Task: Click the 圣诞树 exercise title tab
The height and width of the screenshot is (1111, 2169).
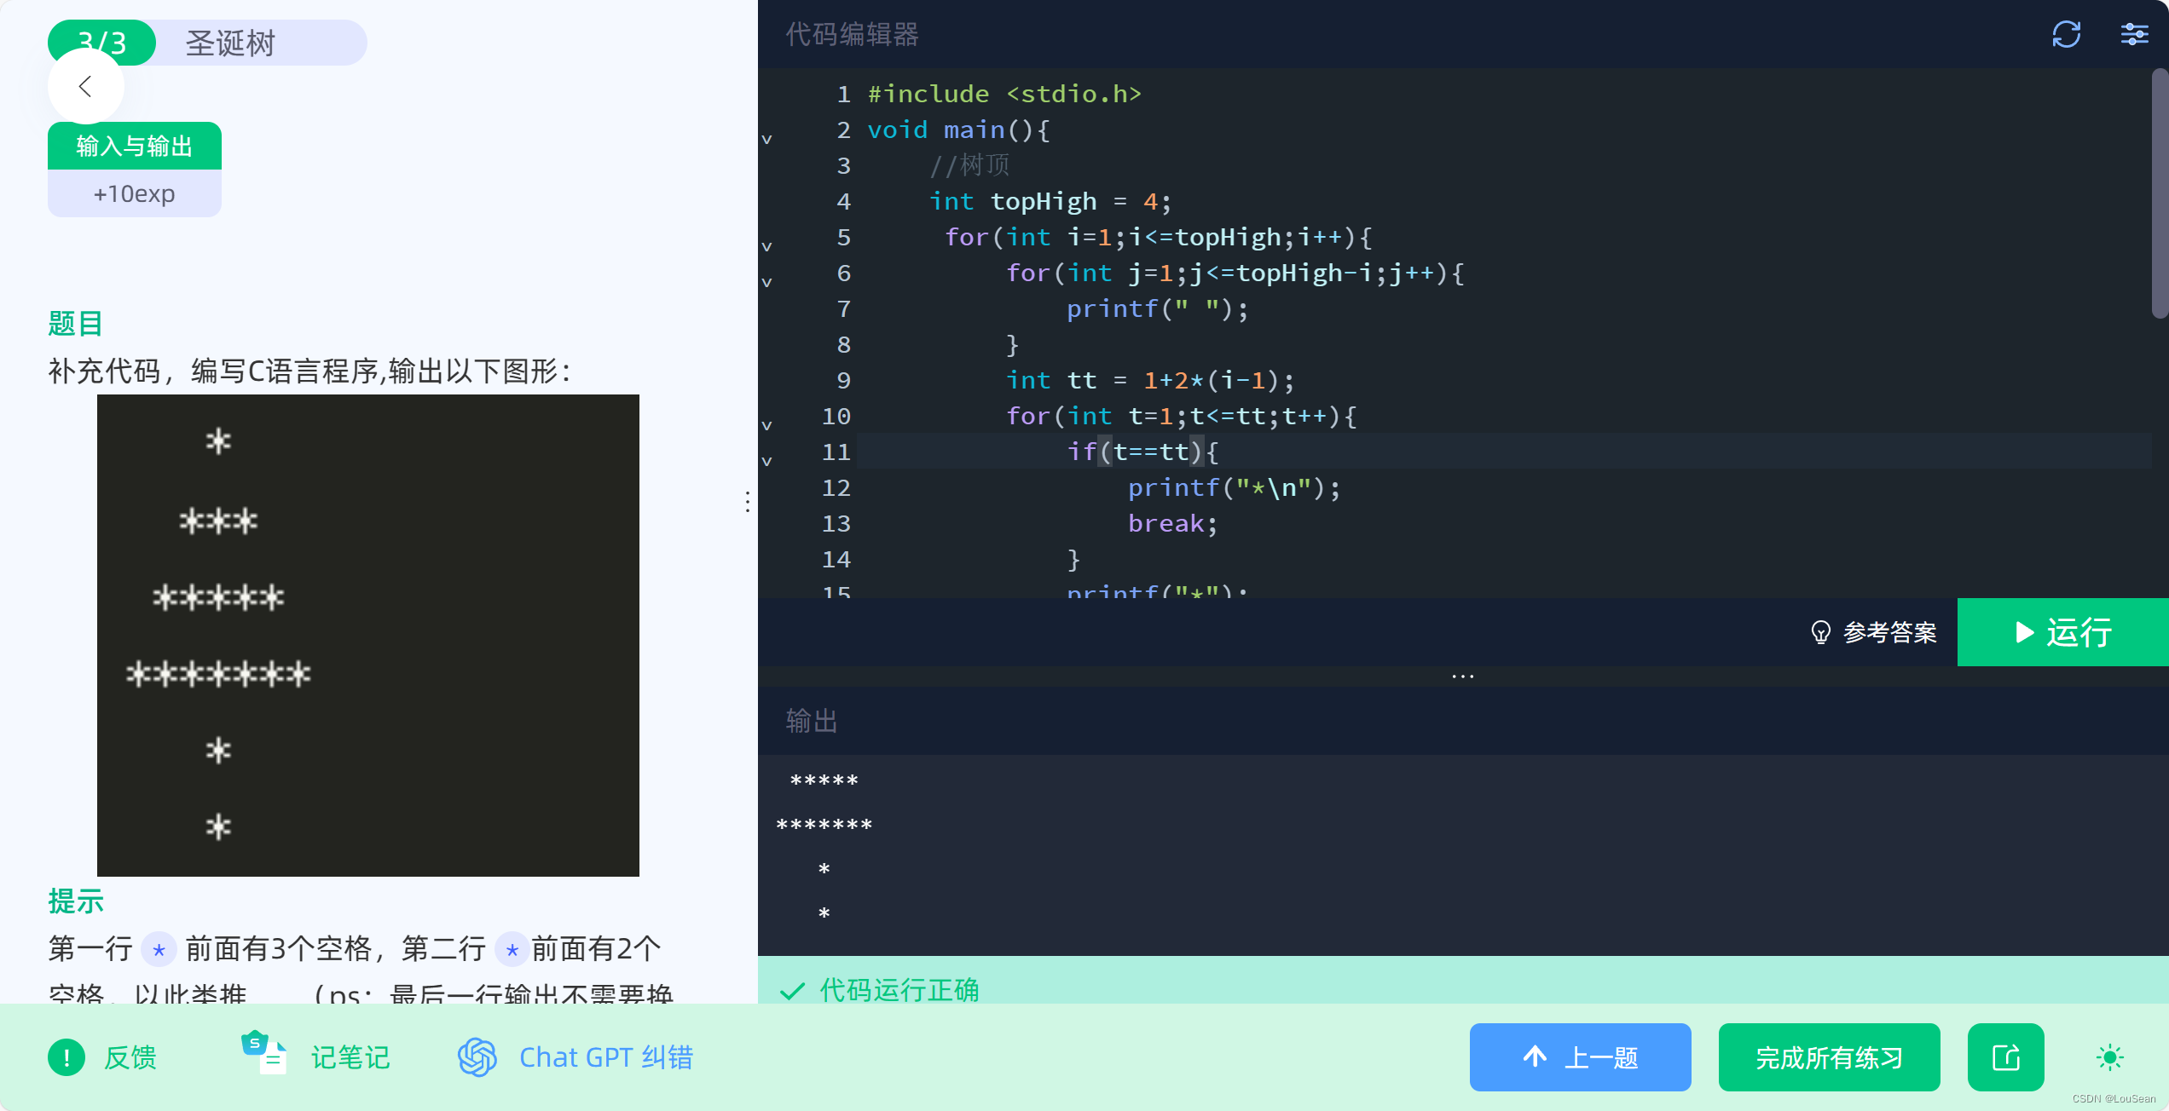Action: coord(230,43)
